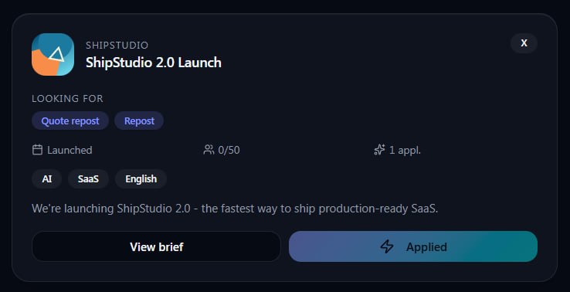
Task: Click the 1 appl. applications count
Action: [405, 150]
